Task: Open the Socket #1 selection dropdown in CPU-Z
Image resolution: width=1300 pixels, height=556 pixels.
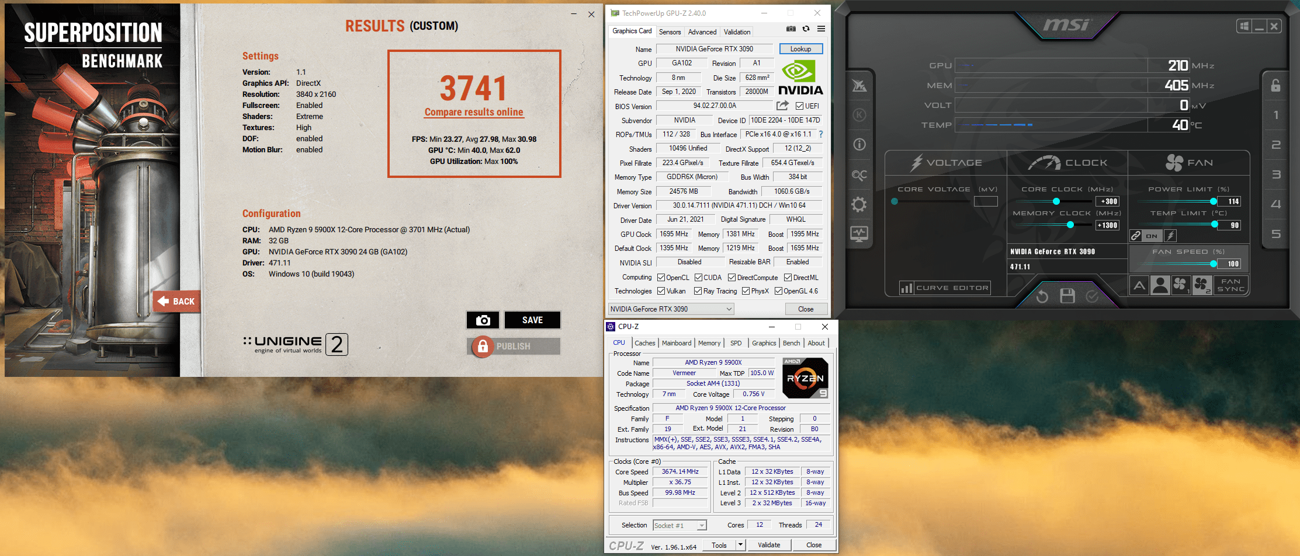Action: pyautogui.click(x=680, y=526)
